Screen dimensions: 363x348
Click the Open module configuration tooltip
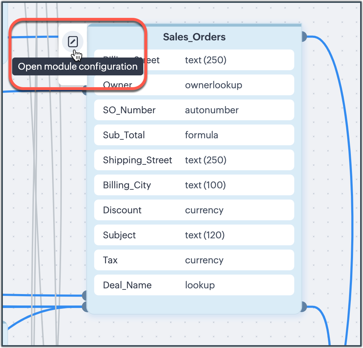(x=78, y=67)
